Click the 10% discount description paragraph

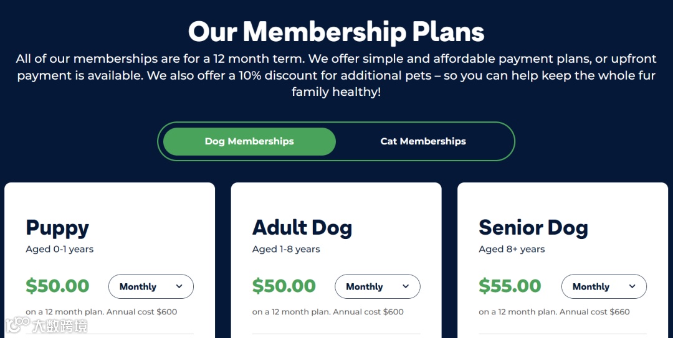(336, 75)
